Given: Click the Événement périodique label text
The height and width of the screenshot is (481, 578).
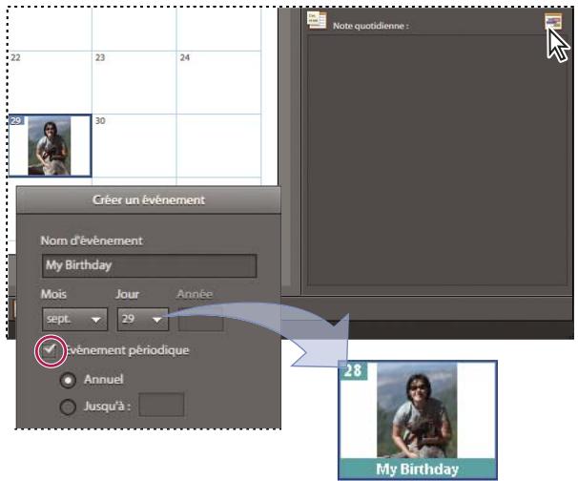Looking at the screenshot, I should (x=128, y=350).
